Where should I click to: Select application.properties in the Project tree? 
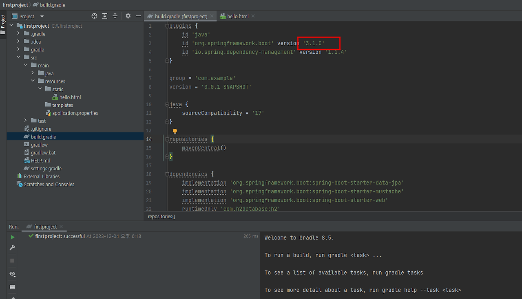(x=75, y=113)
